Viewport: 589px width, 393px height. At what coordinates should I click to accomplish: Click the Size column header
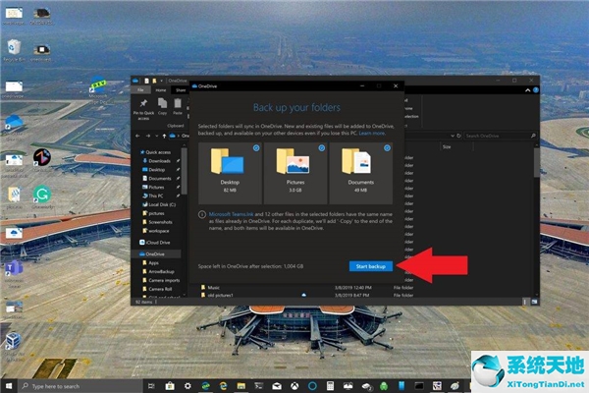(447, 147)
